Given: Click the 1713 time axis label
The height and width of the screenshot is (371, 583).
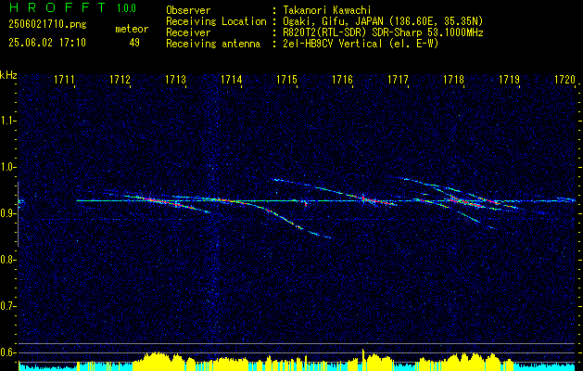Looking at the screenshot, I should pyautogui.click(x=176, y=80).
